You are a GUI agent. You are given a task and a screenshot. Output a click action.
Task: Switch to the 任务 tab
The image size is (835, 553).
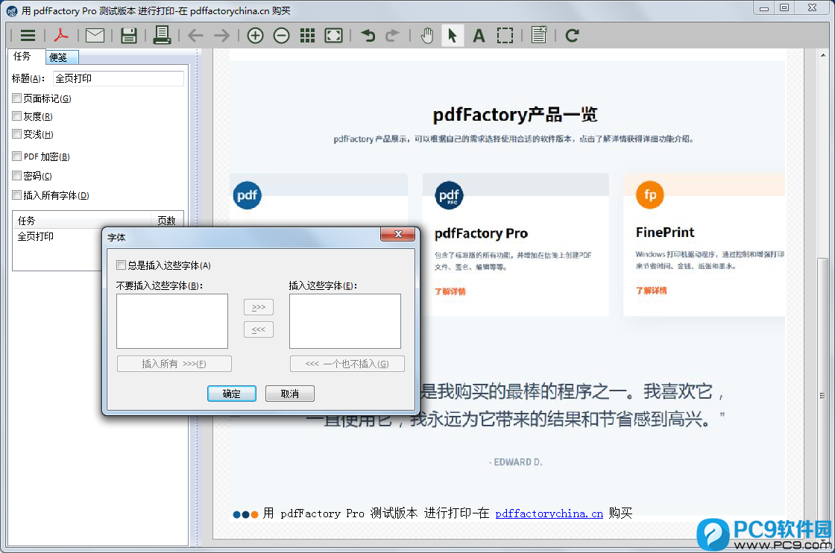coord(22,57)
